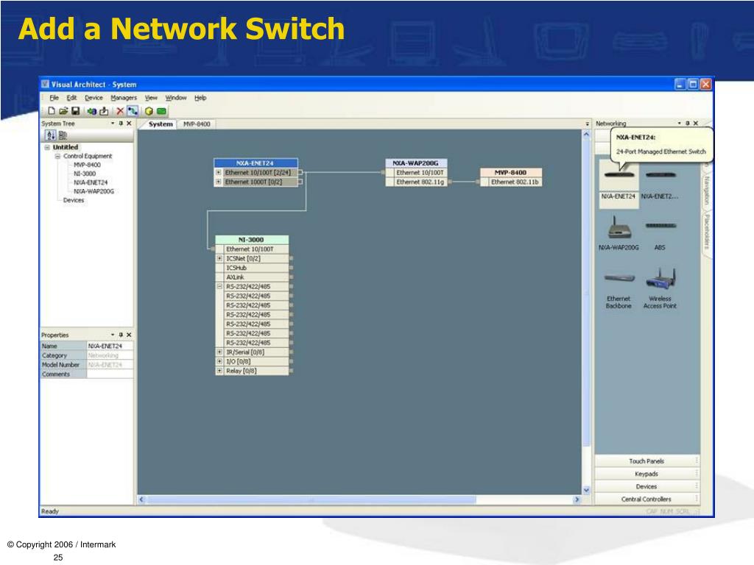Open the Keypads palette section

pos(646,474)
